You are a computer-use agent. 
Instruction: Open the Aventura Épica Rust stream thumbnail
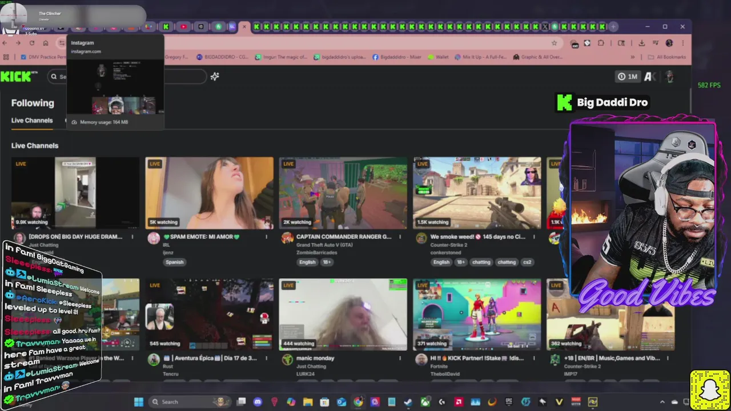209,314
